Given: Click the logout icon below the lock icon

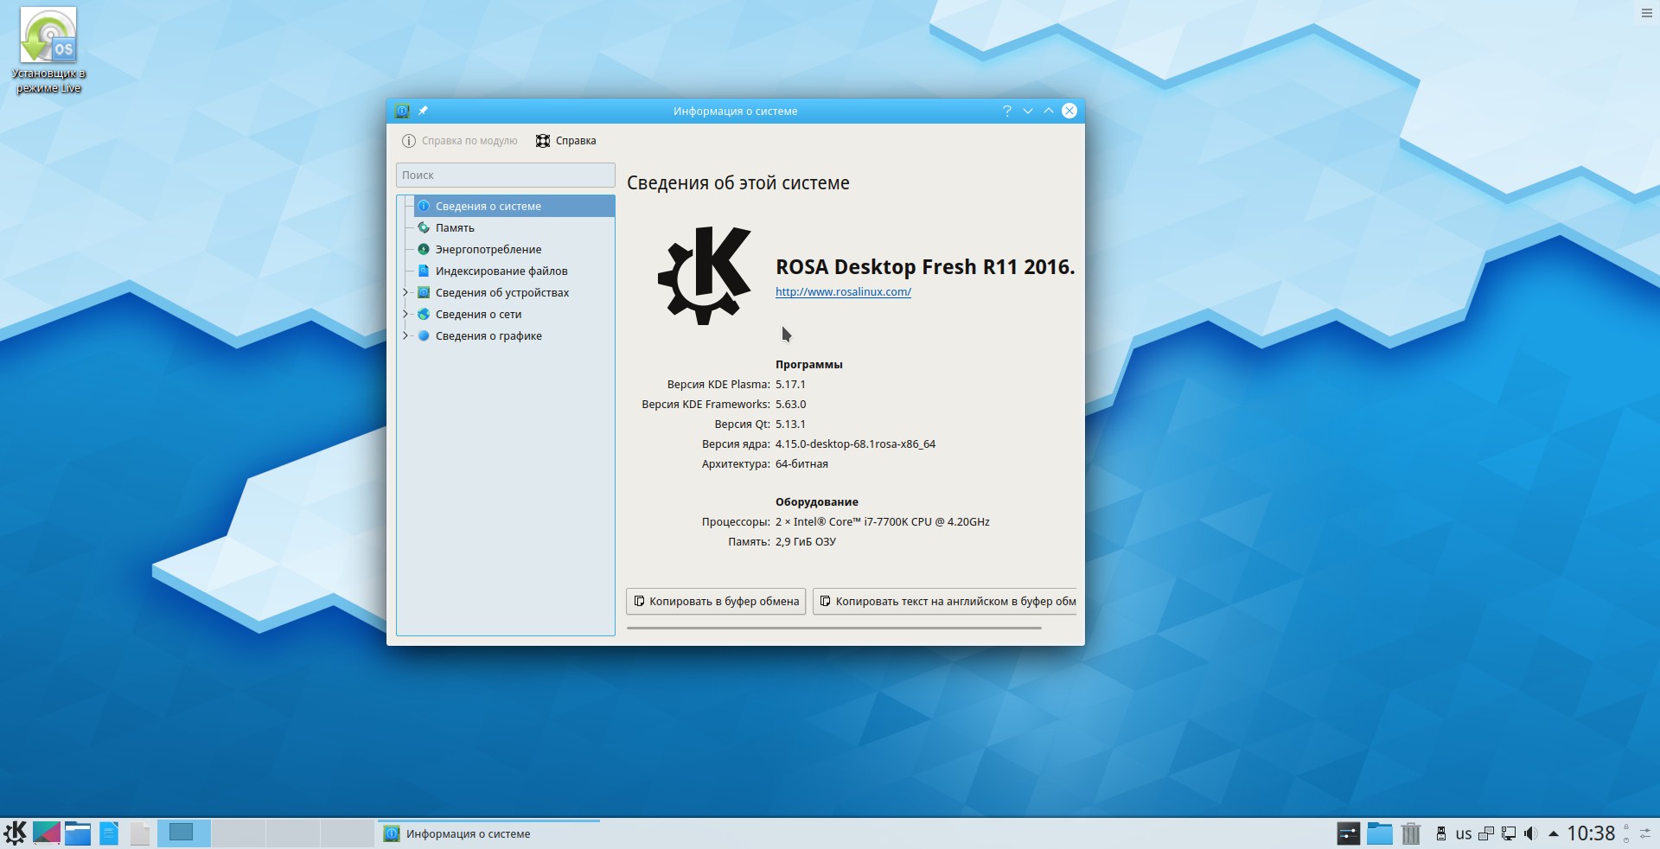Looking at the screenshot, I should coord(1626,839).
